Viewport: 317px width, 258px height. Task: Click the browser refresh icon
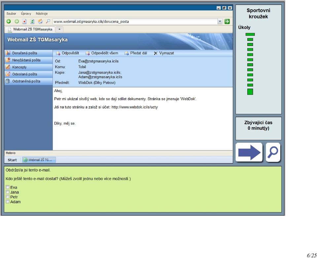32,21
